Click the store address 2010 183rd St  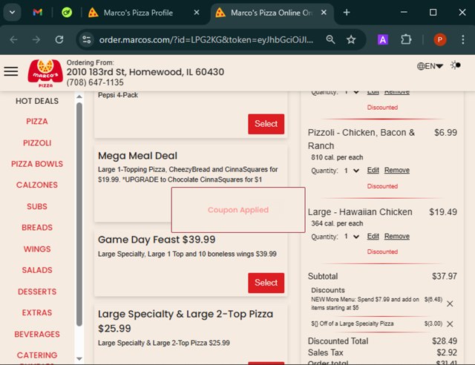point(145,72)
